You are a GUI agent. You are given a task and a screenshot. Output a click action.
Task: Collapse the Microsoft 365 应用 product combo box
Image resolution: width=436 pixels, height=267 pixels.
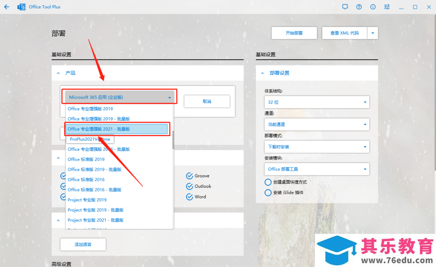119,97
